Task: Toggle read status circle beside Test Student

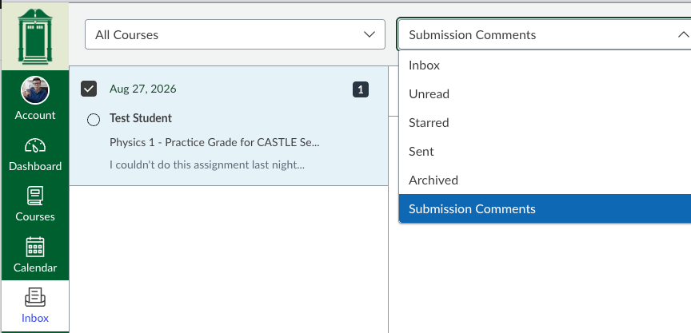Action: coord(94,120)
